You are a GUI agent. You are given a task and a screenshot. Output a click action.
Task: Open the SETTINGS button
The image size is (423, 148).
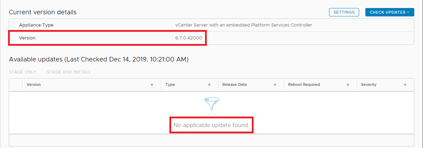click(x=344, y=12)
